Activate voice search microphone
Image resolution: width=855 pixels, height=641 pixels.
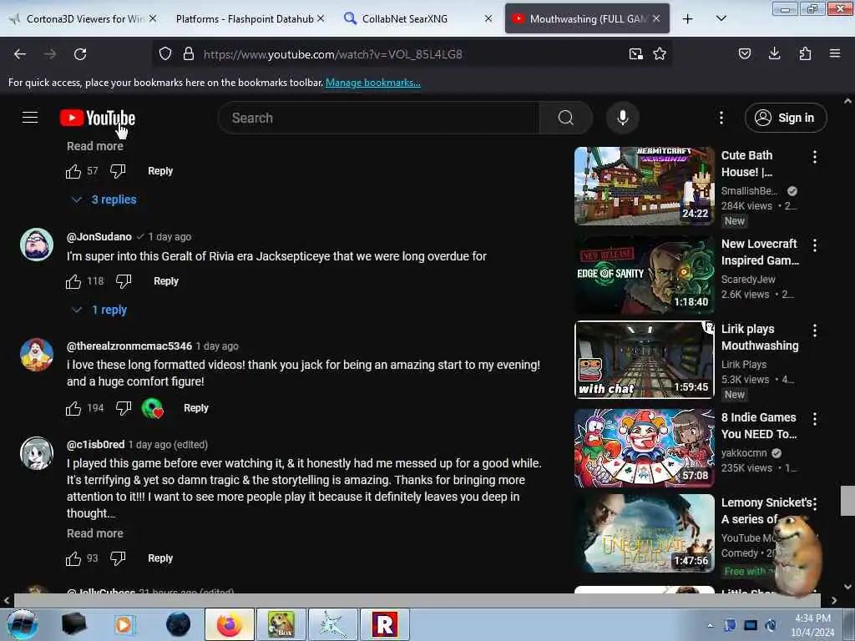[623, 118]
